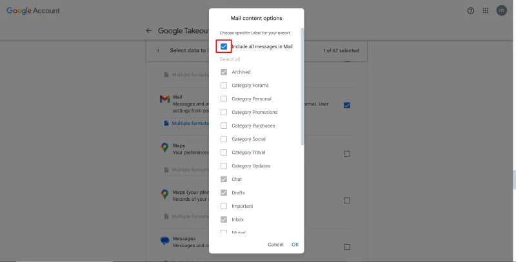Check the Important label checkbox
This screenshot has height=262, width=516.
coord(224,206)
